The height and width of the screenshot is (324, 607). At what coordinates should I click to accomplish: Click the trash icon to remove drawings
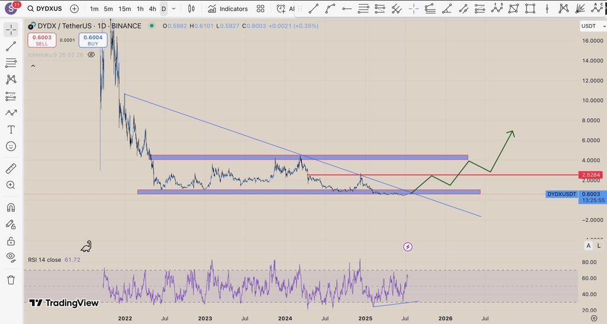pyautogui.click(x=11, y=279)
